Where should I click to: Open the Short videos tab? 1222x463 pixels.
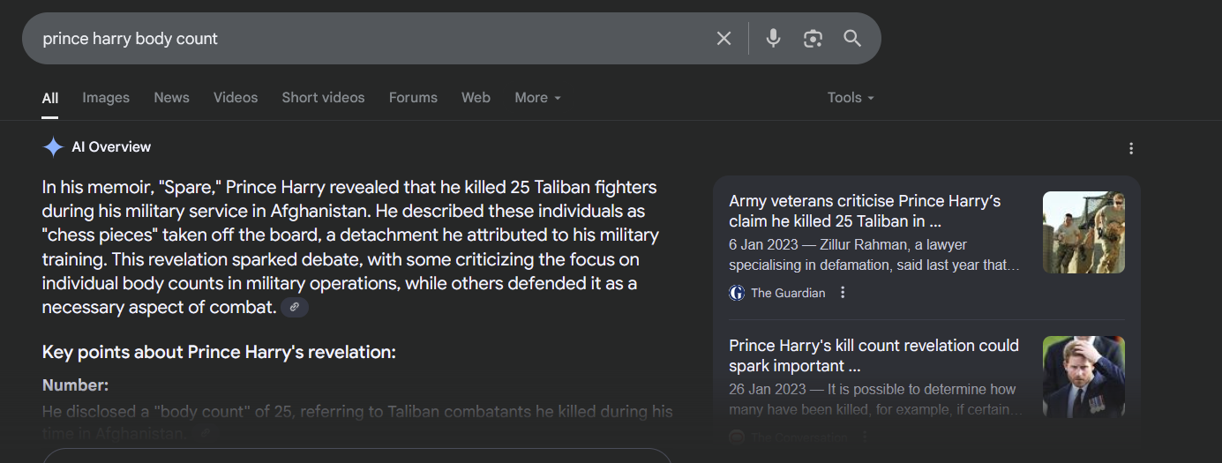click(323, 98)
